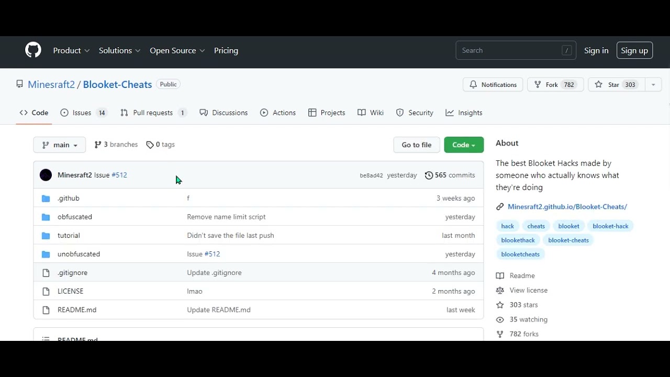The height and width of the screenshot is (377, 670).
Task: Click the star icon beside 303 stars
Action: point(500,305)
